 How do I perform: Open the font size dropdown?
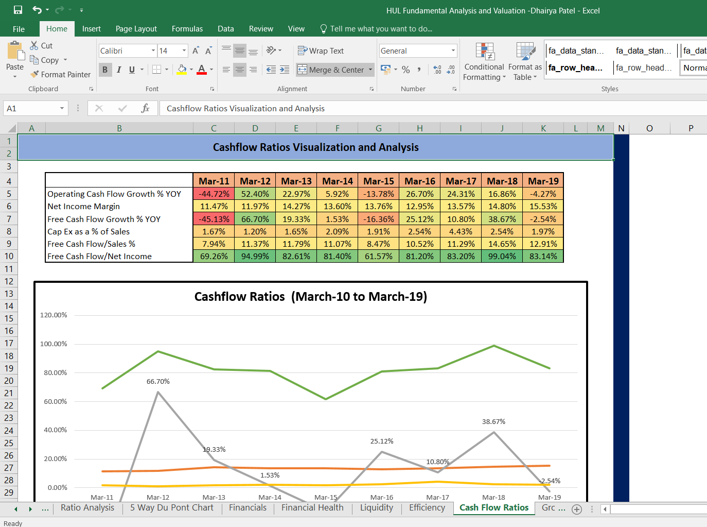[184, 50]
